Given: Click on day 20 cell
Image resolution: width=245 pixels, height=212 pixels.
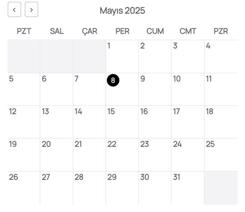Looking at the screenshot, I should 56,155.
